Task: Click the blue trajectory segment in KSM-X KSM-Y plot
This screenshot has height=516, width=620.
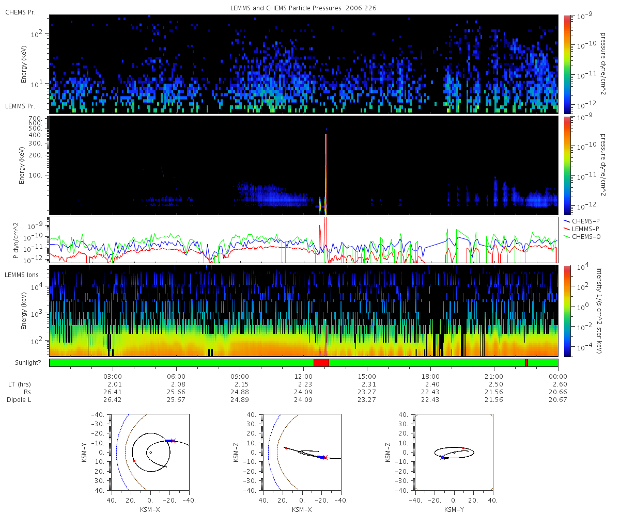Action: 170,441
